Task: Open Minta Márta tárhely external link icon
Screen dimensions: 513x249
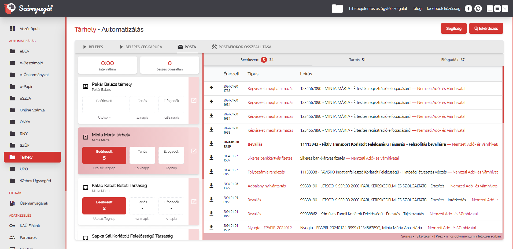Action: (x=194, y=151)
